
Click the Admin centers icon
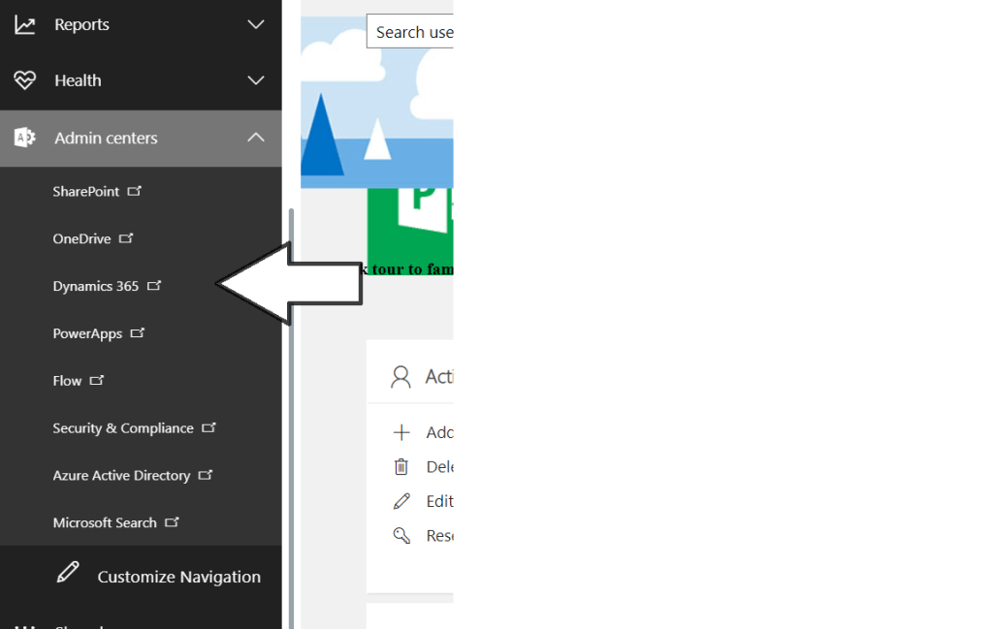click(25, 138)
